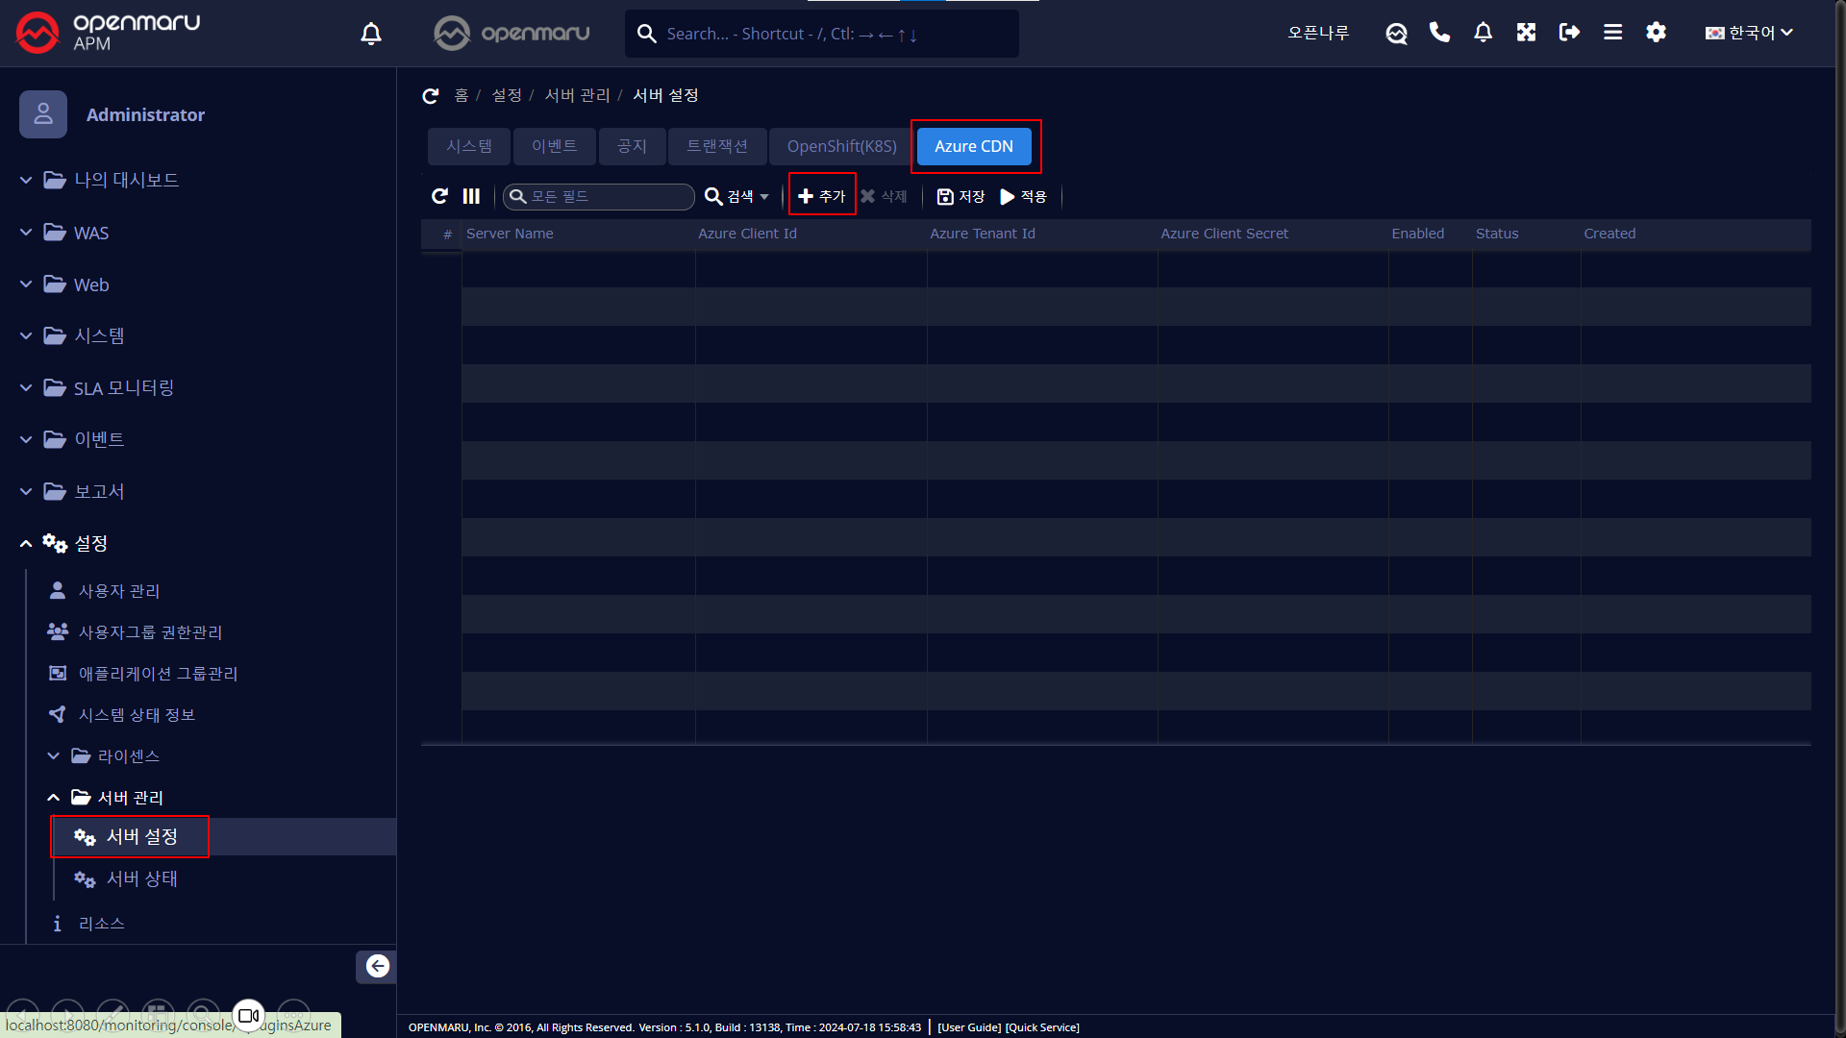Screen dimensions: 1846x1038
Task: Open 서버 상태 in the sidebar
Action: pyautogui.click(x=141, y=878)
